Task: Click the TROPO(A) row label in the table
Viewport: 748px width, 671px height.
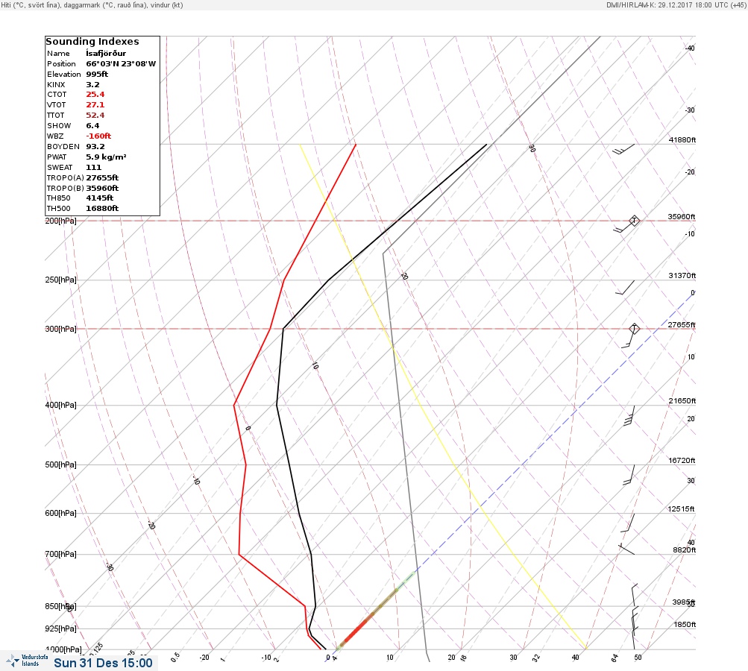Action: point(66,178)
